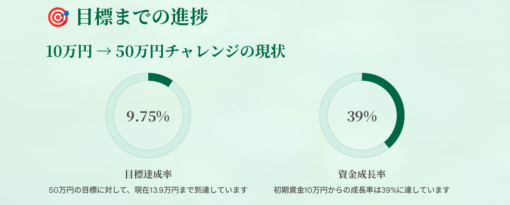510x205 pixels.
Task: Click the target dart emoji icon
Action: tap(58, 17)
